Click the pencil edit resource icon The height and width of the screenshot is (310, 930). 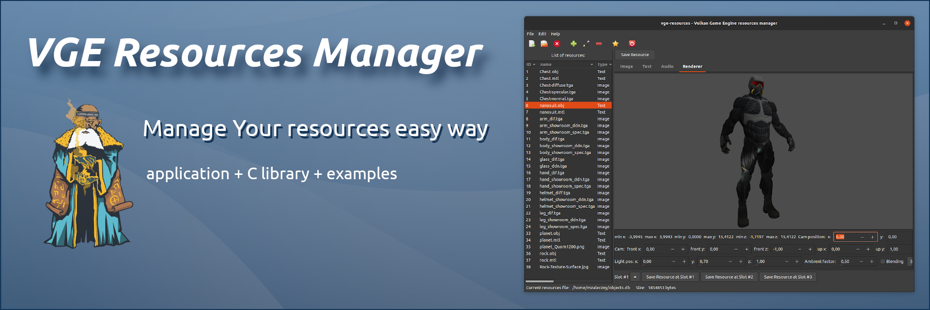point(586,44)
